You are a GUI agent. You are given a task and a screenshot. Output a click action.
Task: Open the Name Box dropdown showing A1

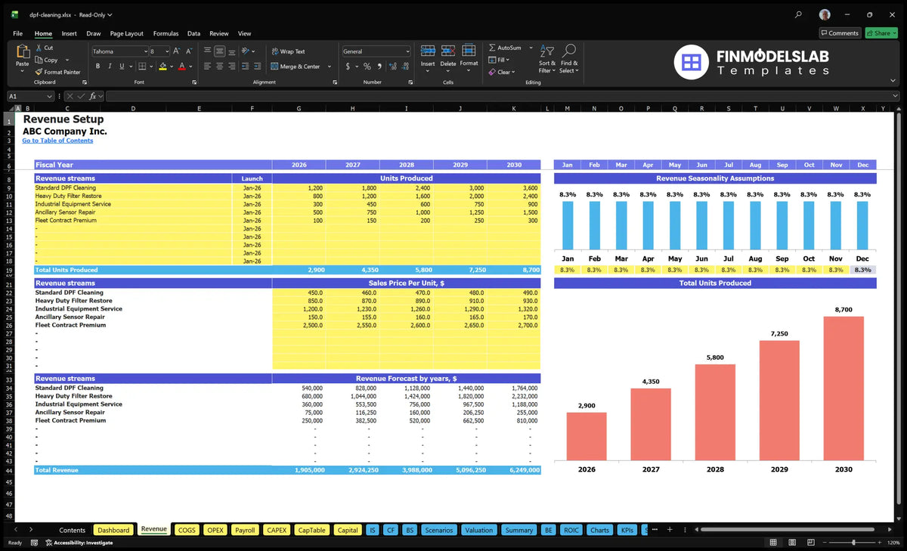click(x=50, y=96)
